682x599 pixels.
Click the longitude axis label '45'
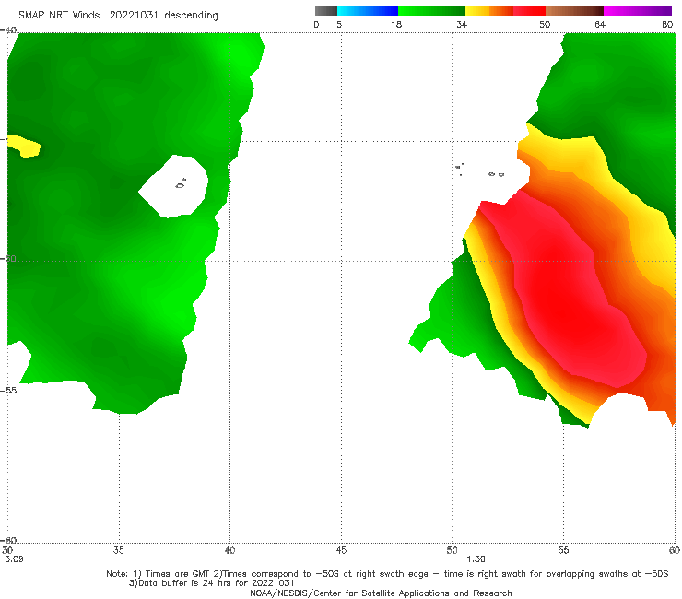point(341,550)
